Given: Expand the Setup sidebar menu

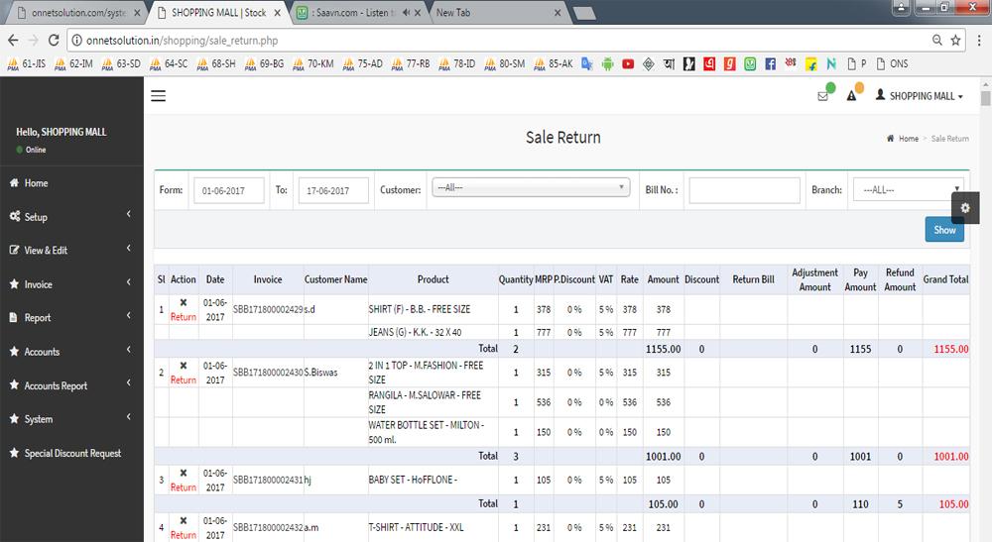Looking at the screenshot, I should click(x=71, y=217).
